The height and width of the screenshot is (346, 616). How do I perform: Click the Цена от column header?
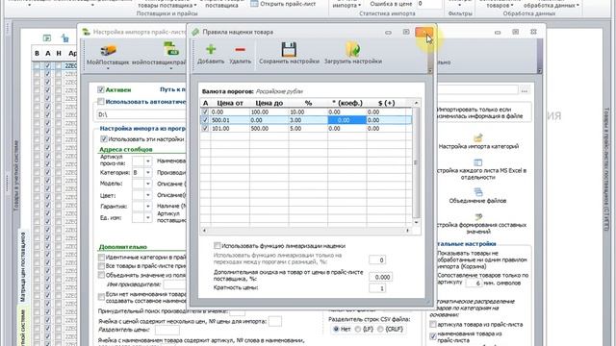click(230, 103)
